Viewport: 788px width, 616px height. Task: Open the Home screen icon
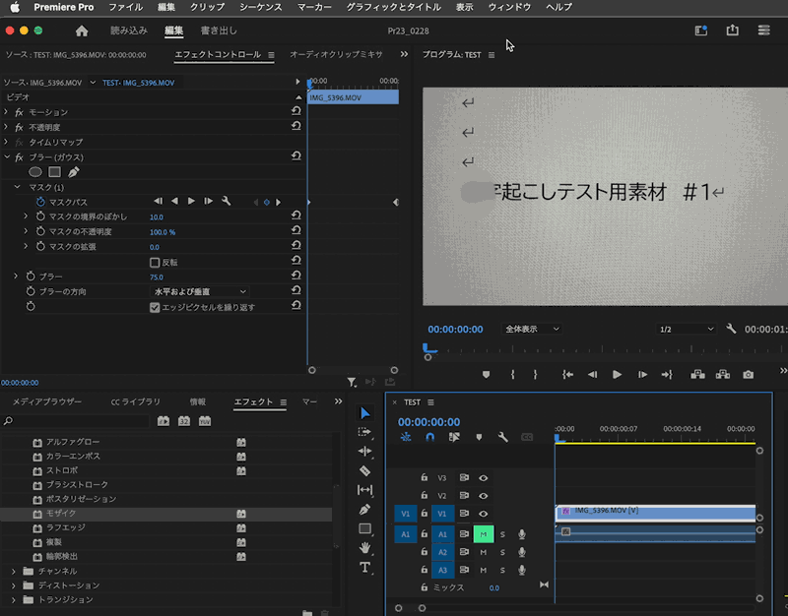[82, 31]
